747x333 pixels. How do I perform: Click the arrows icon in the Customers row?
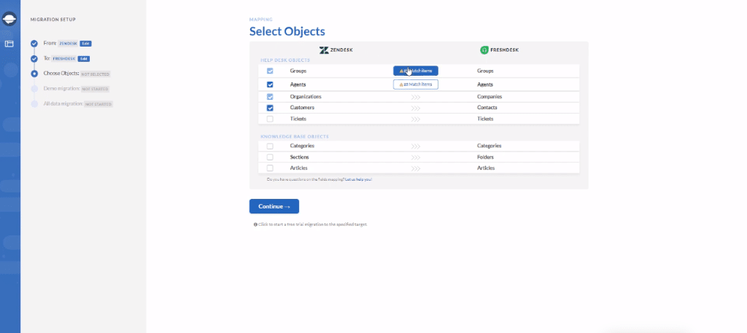(x=415, y=108)
